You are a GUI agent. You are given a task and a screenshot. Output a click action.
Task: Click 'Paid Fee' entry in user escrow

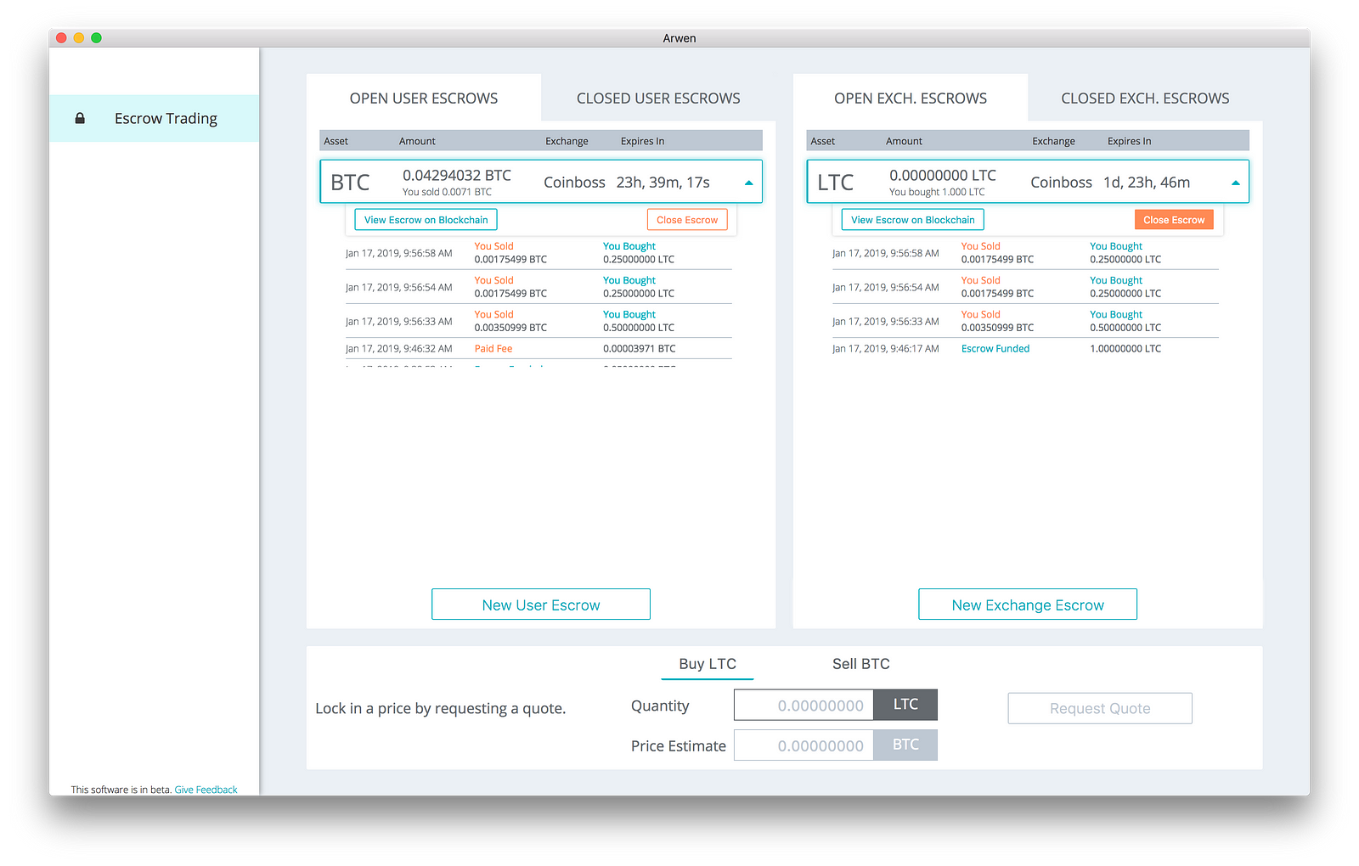pos(493,349)
